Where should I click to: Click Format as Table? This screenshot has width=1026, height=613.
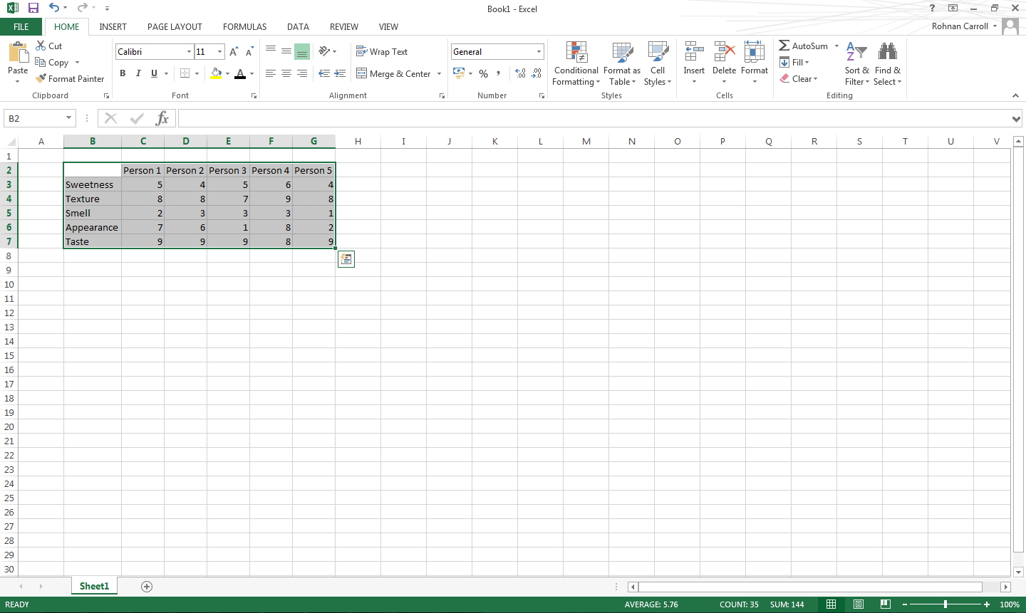point(622,63)
